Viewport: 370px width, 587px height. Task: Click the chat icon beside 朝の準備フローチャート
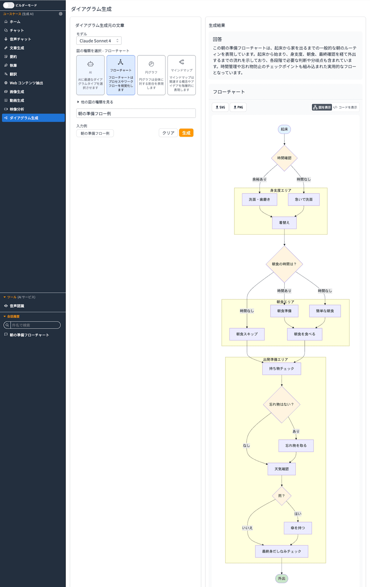point(6,335)
